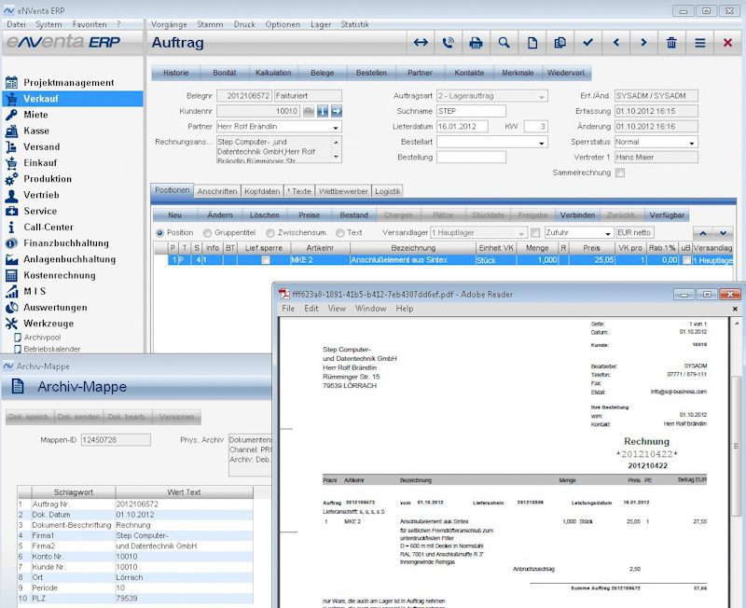The image size is (746, 608).
Task: Click the trash delete icon in toolbar
Action: point(671,43)
